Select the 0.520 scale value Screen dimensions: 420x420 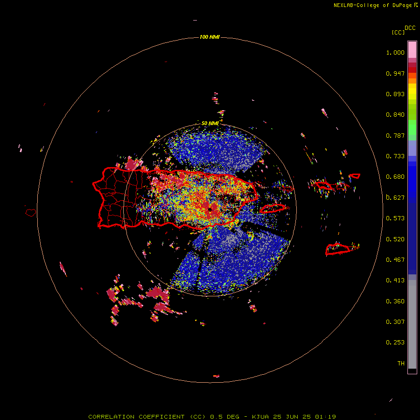pyautogui.click(x=395, y=239)
